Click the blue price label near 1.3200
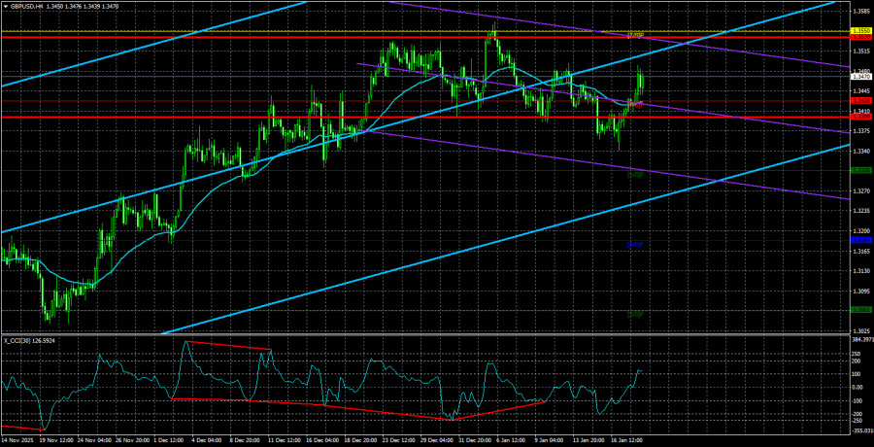Image resolution: width=874 pixels, height=447 pixels. click(860, 238)
